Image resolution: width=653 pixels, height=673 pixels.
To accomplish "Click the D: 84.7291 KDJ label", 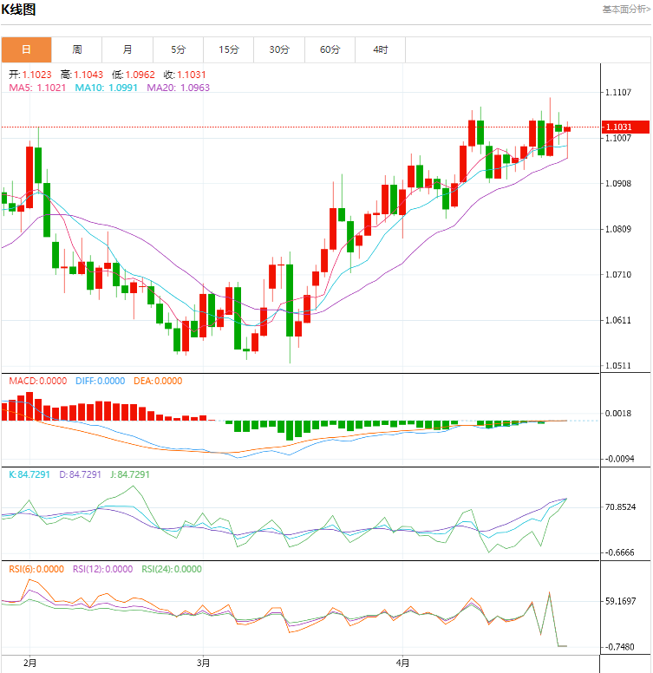I will [x=80, y=474].
